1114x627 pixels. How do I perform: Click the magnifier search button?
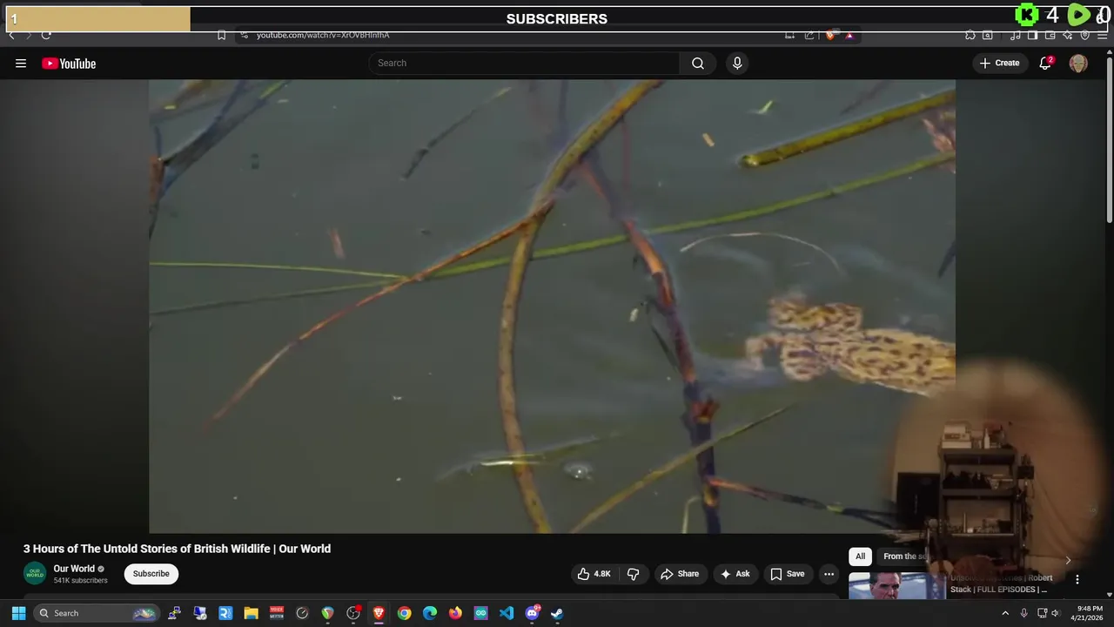point(698,63)
